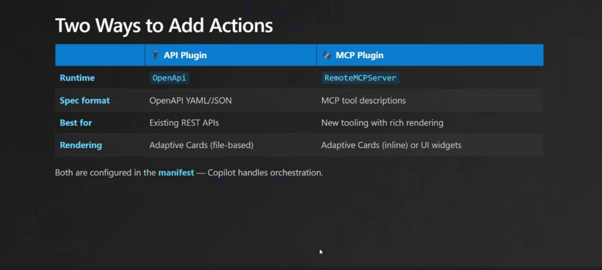Image resolution: width=602 pixels, height=270 pixels.
Task: Click the 'MCP tool descriptions' cell
Action: point(363,101)
